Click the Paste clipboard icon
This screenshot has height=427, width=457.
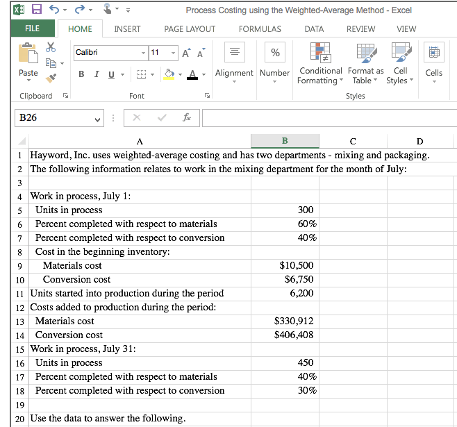[28, 53]
